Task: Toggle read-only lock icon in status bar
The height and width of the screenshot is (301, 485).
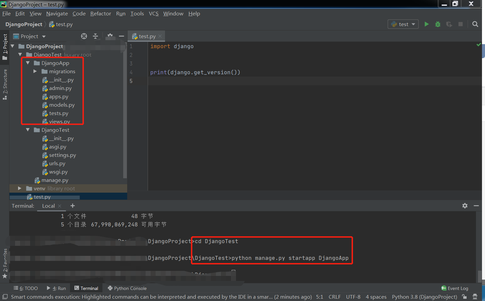Action: pos(464,297)
